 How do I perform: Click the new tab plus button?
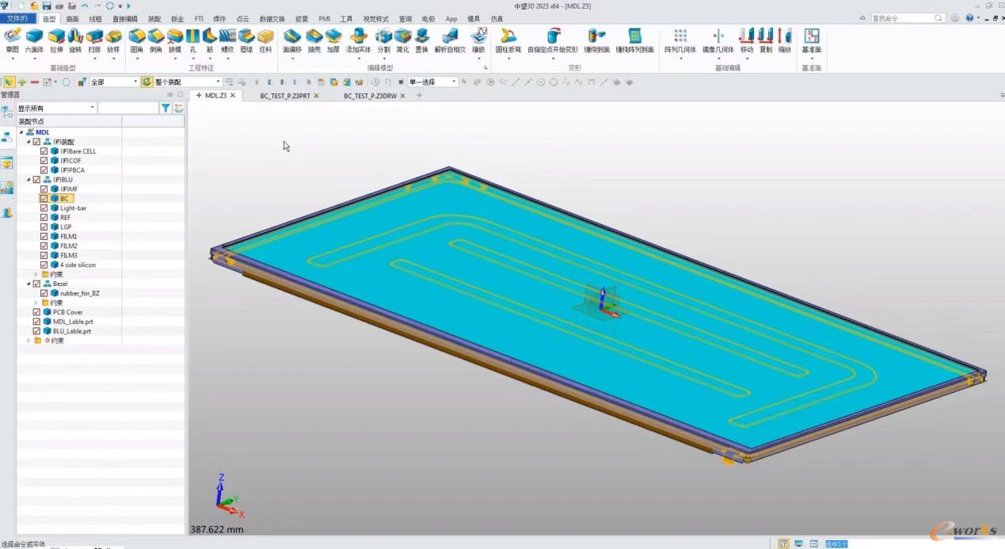420,95
